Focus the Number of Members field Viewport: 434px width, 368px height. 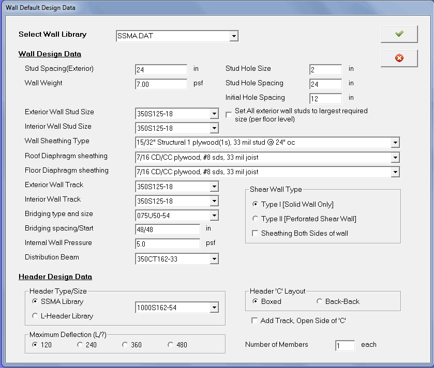point(345,346)
